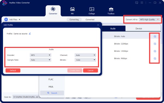The height and width of the screenshot is (103, 164).
Task: Click the Search box in format list
Action: tap(52, 93)
